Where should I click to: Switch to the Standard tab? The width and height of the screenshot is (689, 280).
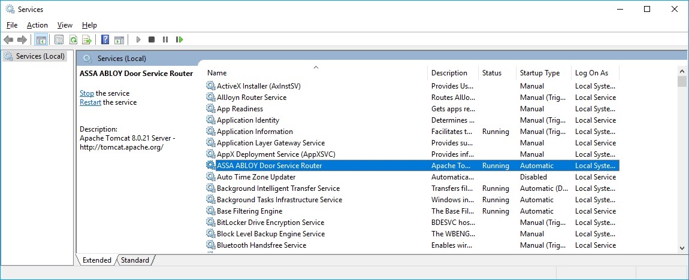click(x=135, y=260)
